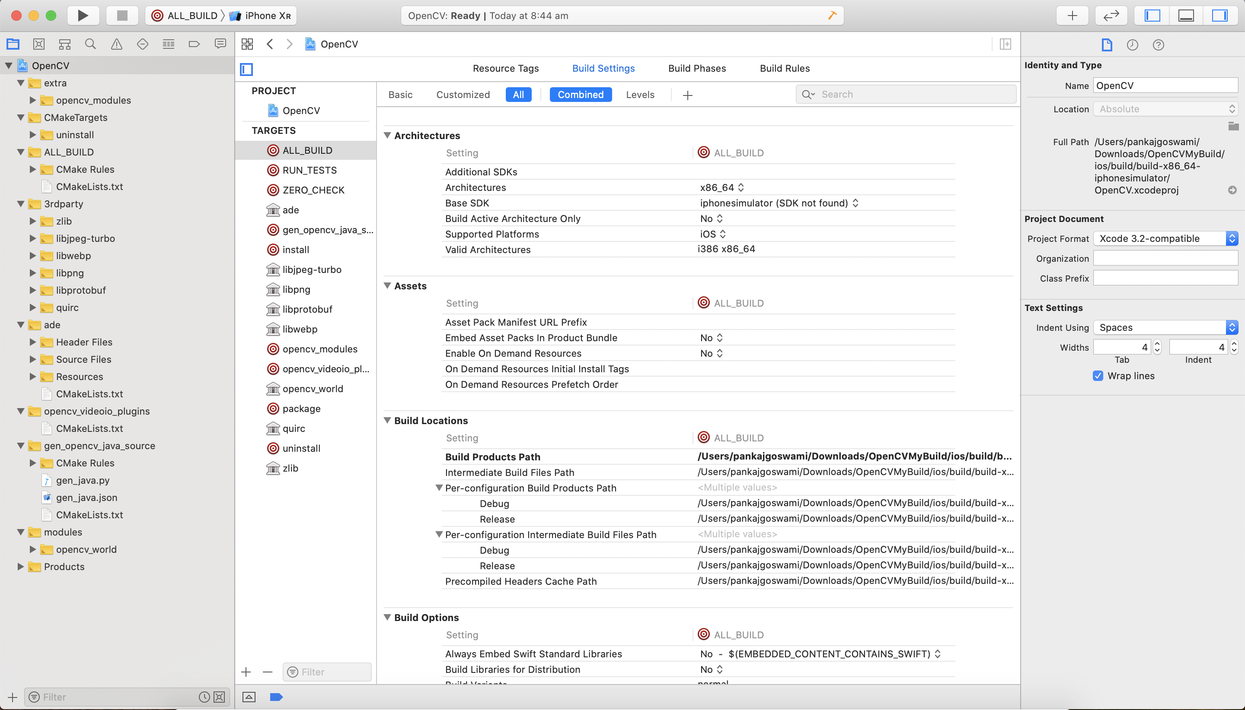Image resolution: width=1245 pixels, height=710 pixels.
Task: Open the Project Format dropdown
Action: coord(1165,238)
